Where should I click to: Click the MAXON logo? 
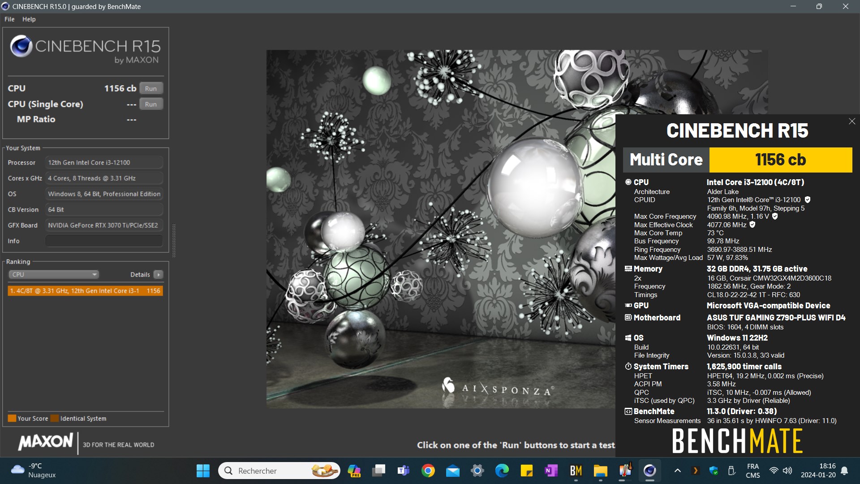(x=46, y=442)
